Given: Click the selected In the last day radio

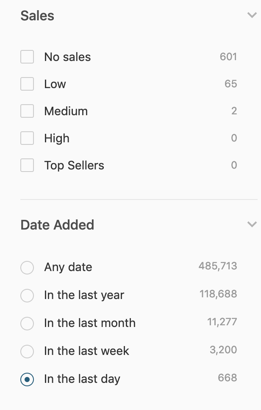Looking at the screenshot, I should (x=27, y=380).
